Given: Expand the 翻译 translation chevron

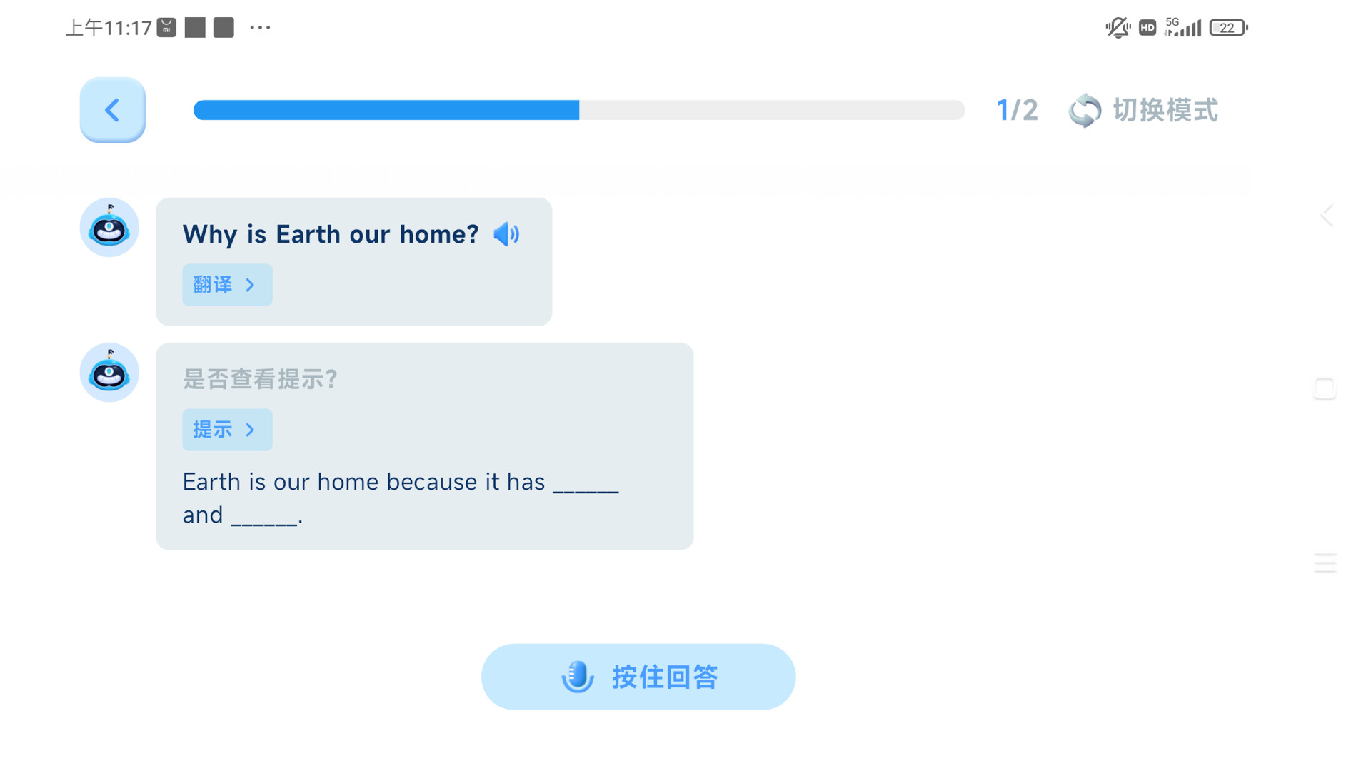Looking at the screenshot, I should tap(250, 285).
